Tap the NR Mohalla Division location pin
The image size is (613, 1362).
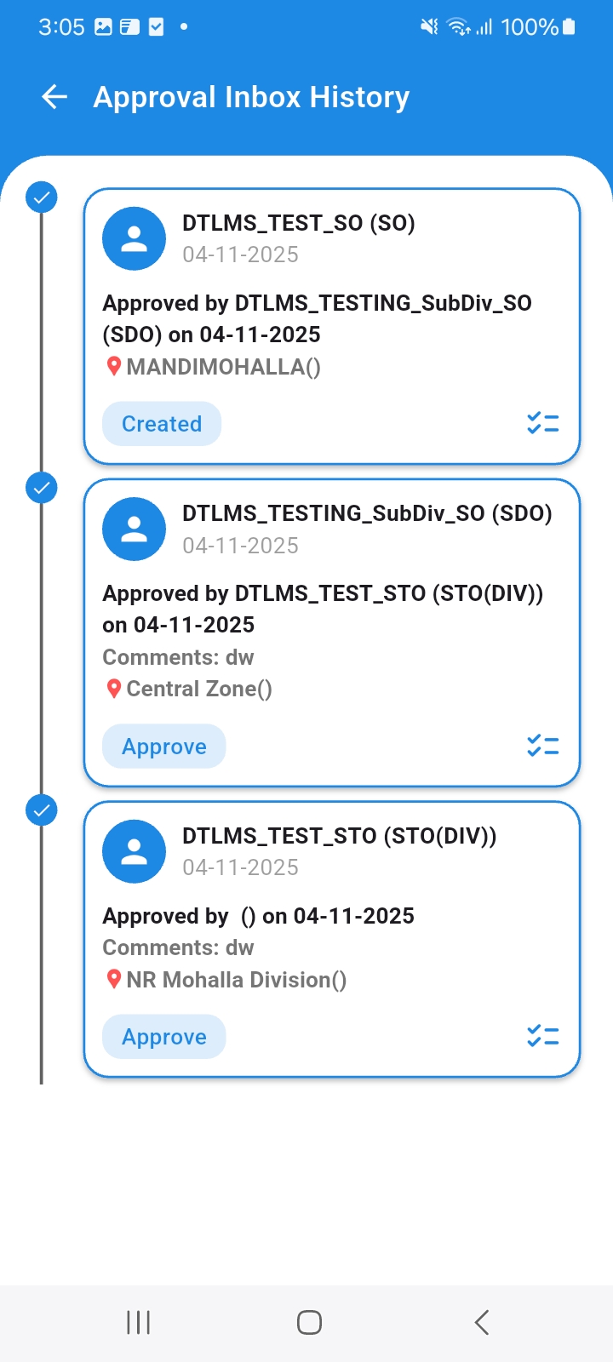[113, 980]
